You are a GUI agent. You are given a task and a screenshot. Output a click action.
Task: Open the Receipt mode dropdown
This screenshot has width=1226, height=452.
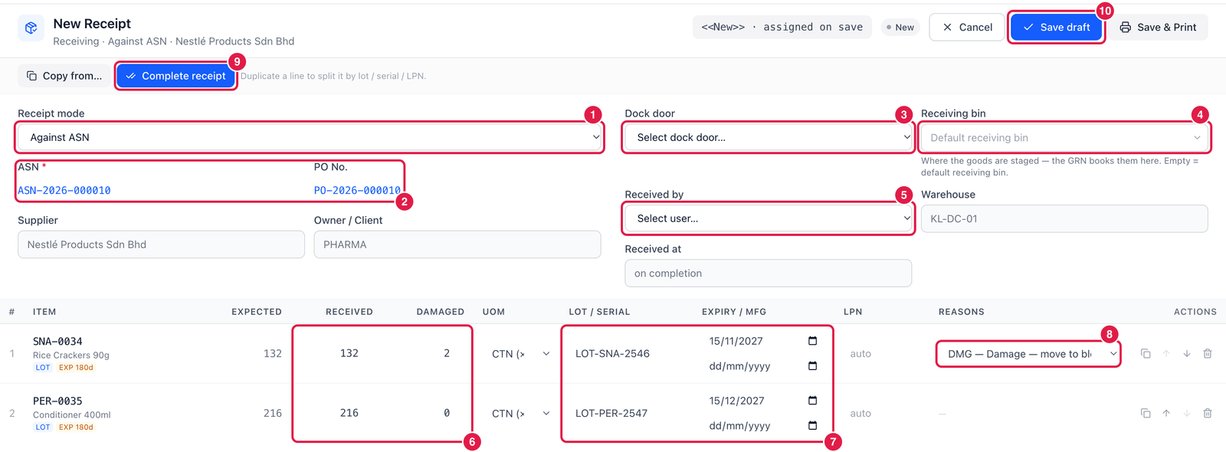point(310,137)
